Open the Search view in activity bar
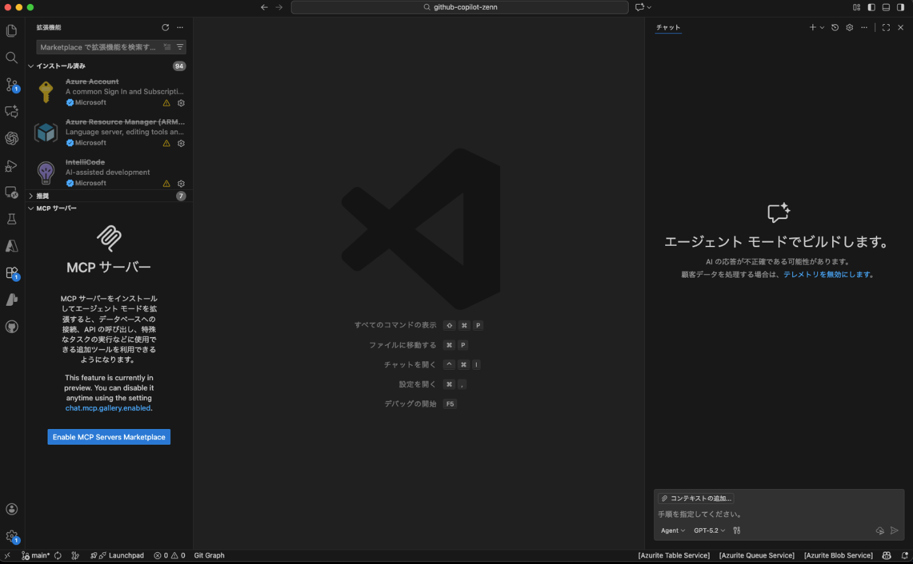 tap(11, 57)
